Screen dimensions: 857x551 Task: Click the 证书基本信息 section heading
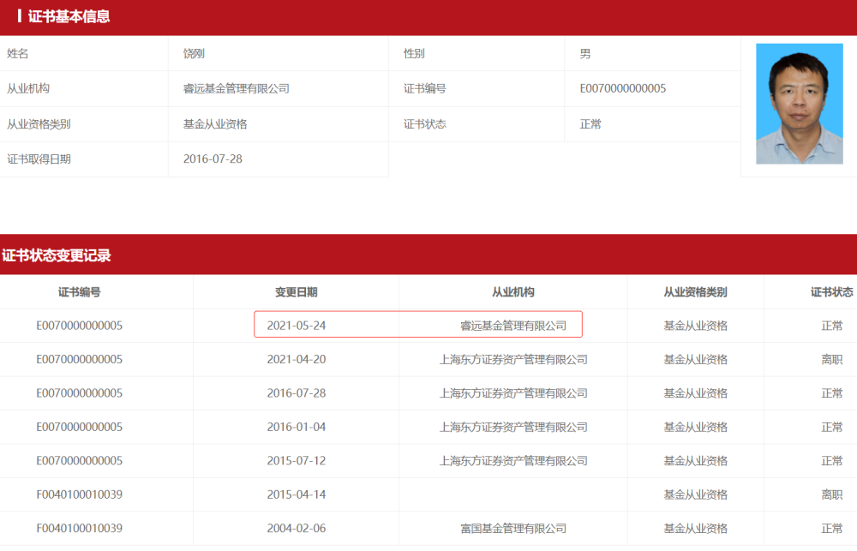point(69,16)
